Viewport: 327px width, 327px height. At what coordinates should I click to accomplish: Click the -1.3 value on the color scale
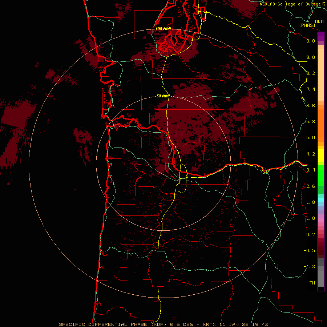309,267
